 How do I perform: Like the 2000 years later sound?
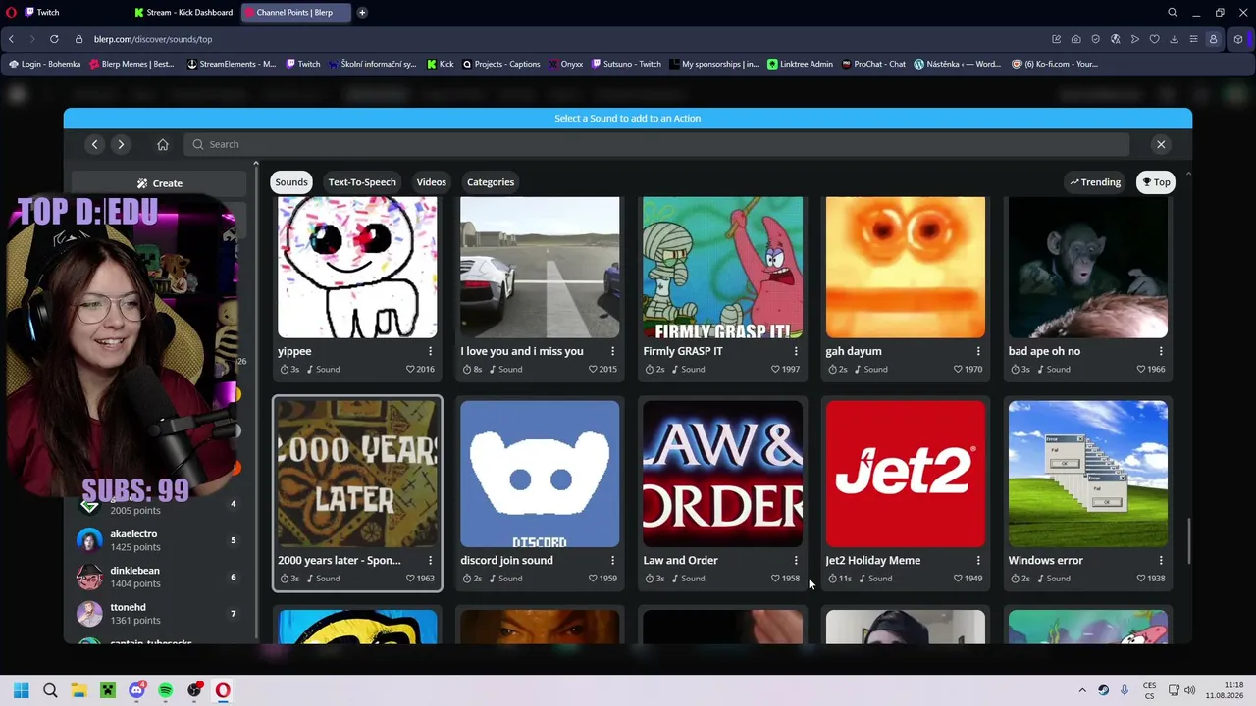[411, 579]
